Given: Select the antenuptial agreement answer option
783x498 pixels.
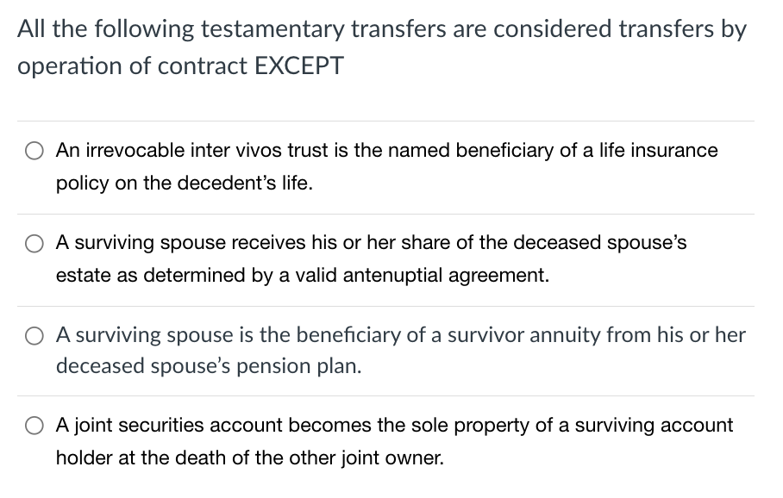Looking at the screenshot, I should [34, 243].
